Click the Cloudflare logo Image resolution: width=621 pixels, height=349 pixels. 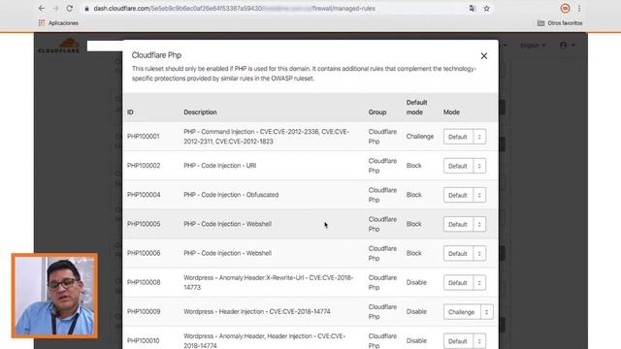pos(59,46)
